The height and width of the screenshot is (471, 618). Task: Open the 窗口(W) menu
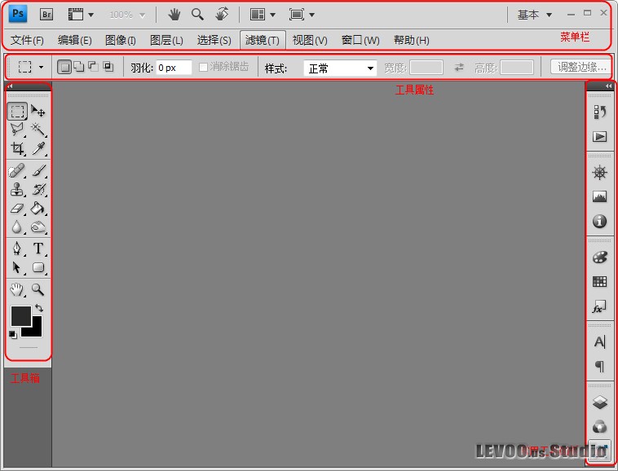[360, 40]
